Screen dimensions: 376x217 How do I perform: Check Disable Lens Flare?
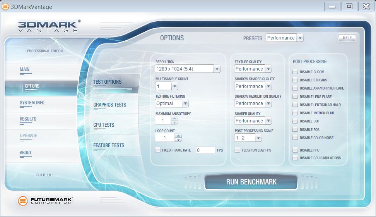(x=295, y=96)
